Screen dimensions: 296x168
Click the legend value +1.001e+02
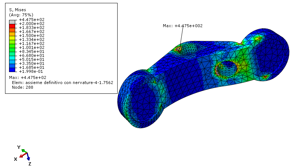31,47
